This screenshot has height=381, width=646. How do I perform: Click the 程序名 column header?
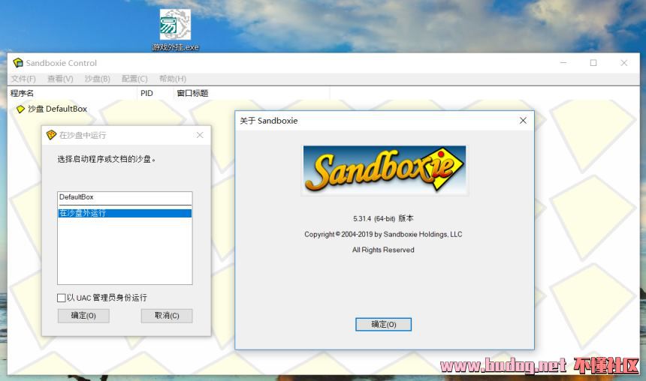[72, 94]
